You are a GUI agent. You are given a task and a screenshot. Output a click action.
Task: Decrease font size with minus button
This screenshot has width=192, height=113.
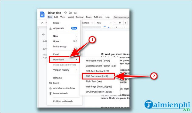tap(115, 23)
